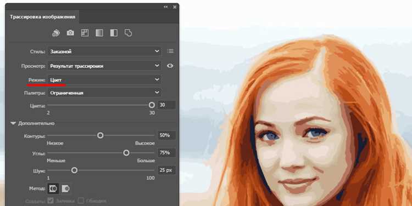Screen dimensions: 412x206
Task: Click the 100 maximum label under Шум
Action: click(x=151, y=178)
